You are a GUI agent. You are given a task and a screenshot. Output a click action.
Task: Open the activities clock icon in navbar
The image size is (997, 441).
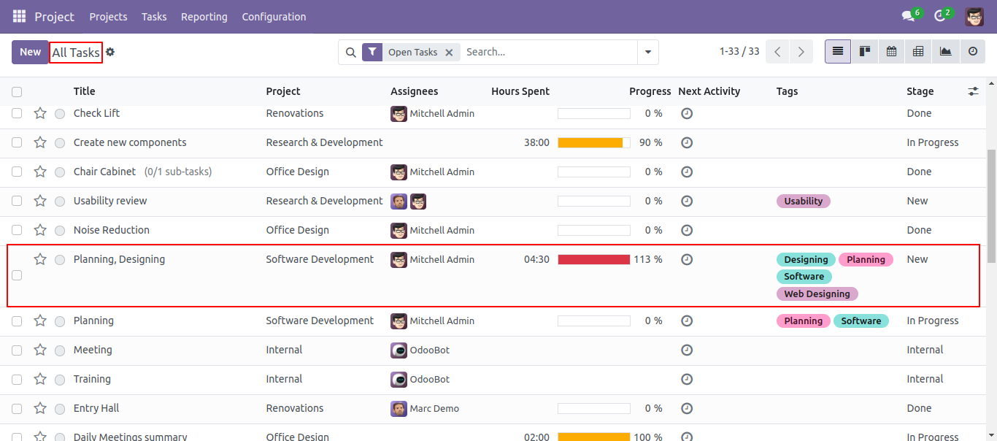point(939,16)
